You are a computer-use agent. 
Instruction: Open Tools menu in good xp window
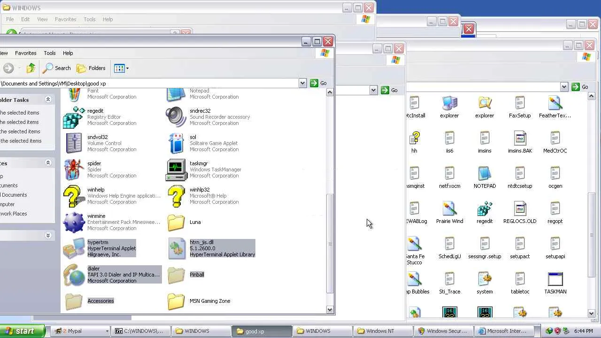tap(49, 53)
